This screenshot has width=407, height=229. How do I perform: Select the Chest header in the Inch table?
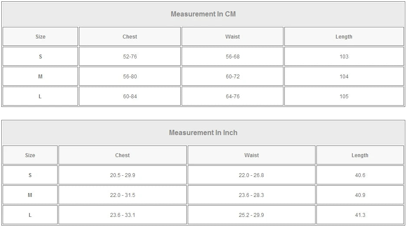(122, 155)
